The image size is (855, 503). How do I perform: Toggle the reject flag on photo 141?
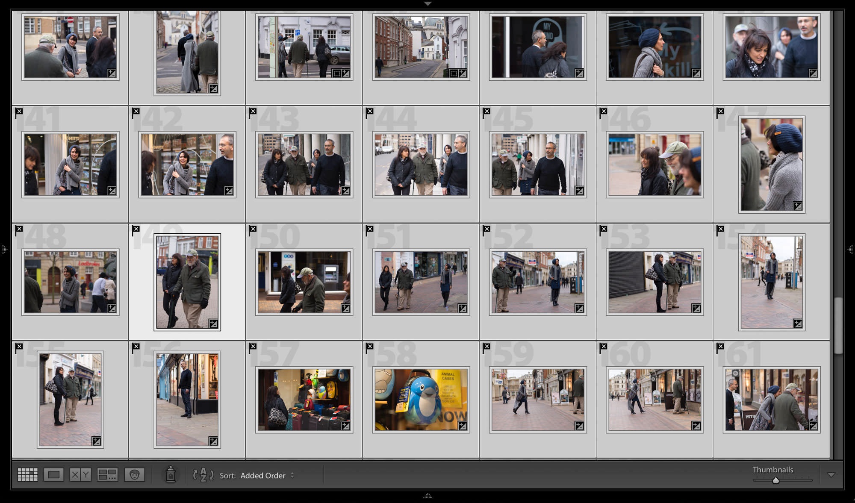[x=19, y=111]
